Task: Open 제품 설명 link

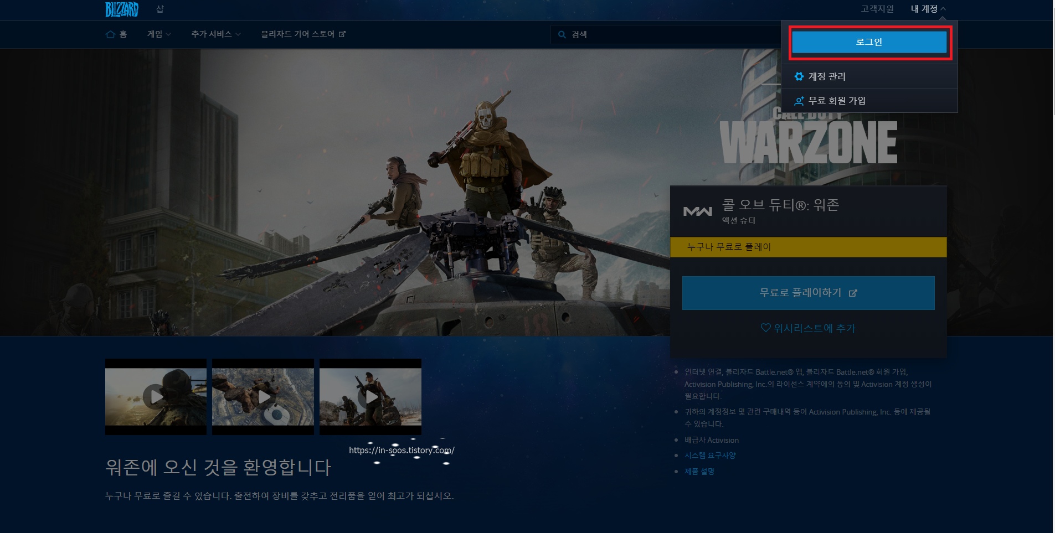Action: (699, 472)
